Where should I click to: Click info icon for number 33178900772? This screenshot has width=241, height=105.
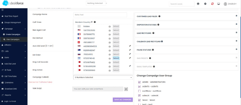pyautogui.click(x=110, y=34)
